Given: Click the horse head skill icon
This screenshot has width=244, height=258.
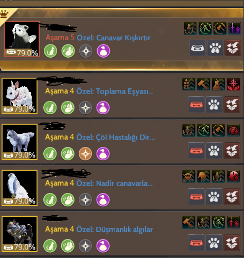Looking at the screenshot, I should (x=204, y=177).
